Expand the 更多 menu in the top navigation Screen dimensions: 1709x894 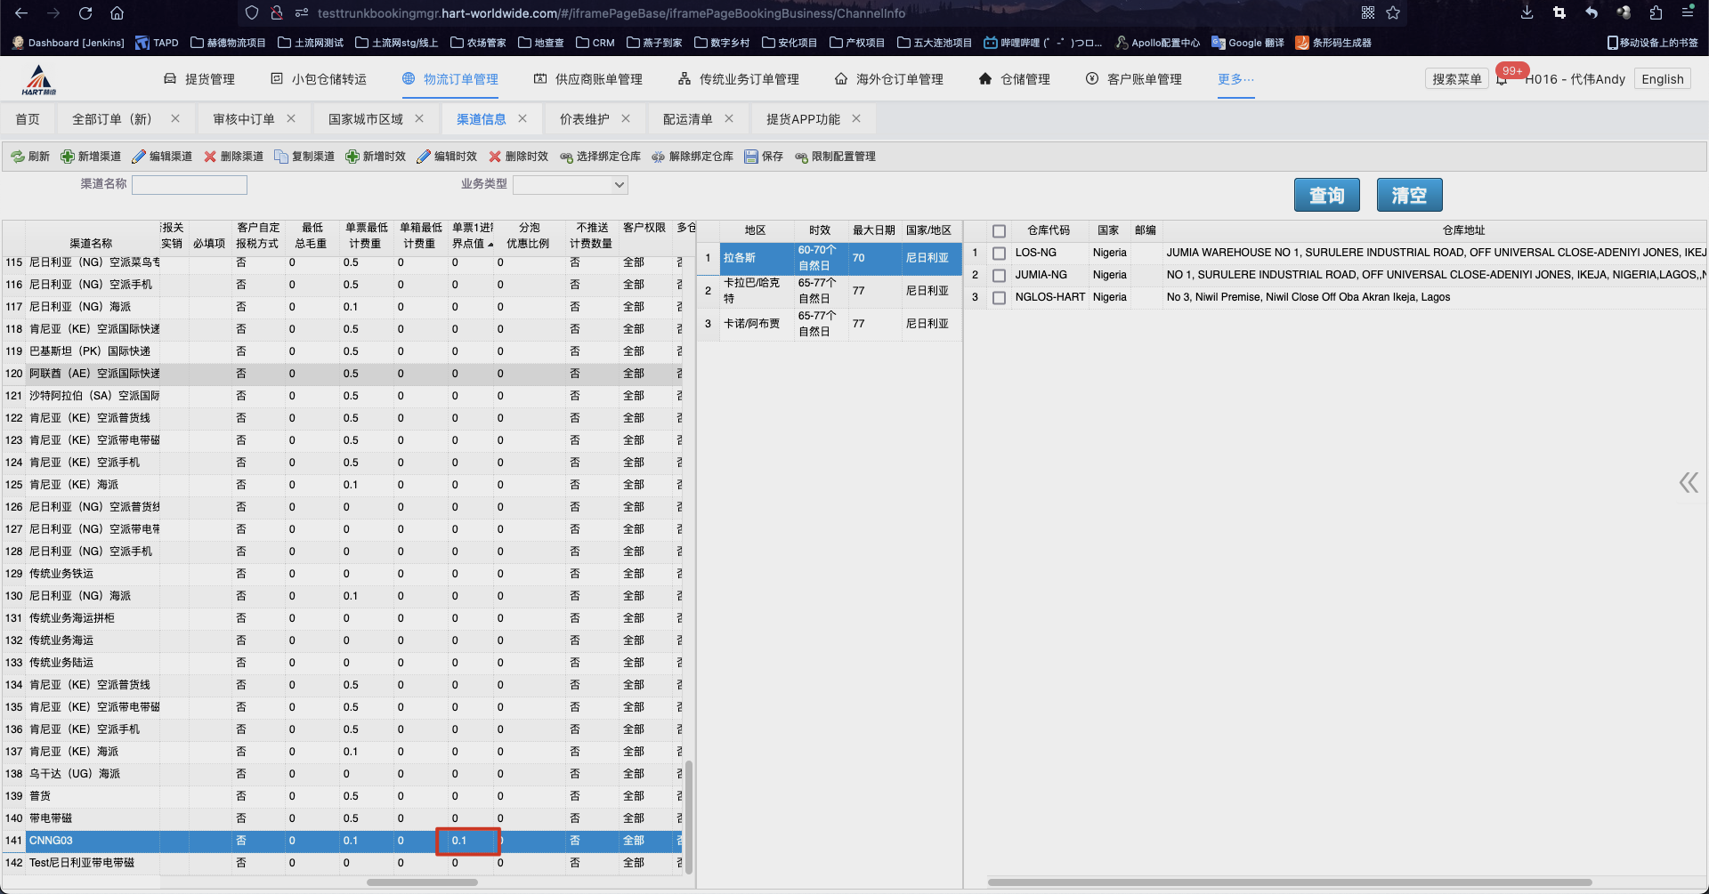[x=1235, y=79]
